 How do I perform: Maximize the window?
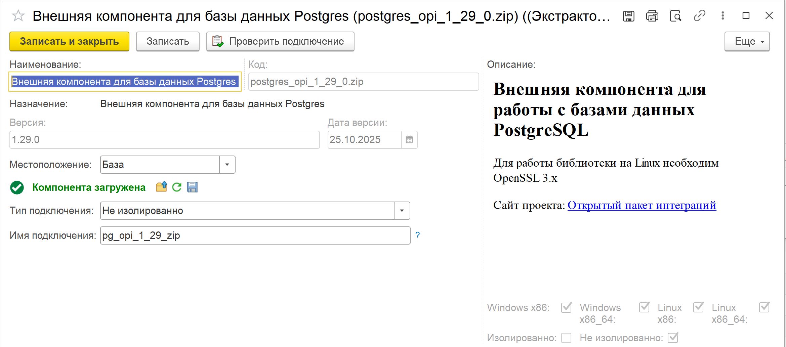coord(746,16)
